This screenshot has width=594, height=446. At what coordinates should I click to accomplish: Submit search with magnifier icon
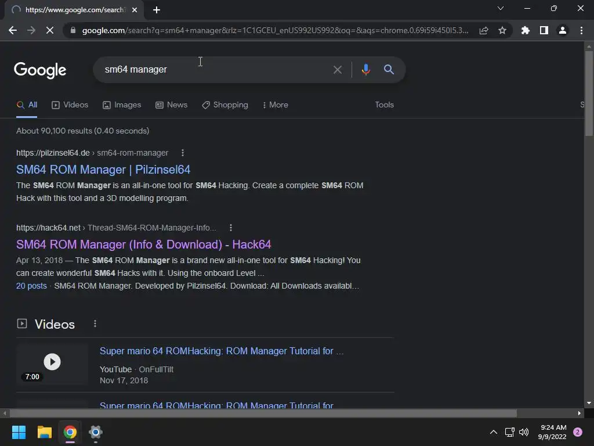pos(389,70)
